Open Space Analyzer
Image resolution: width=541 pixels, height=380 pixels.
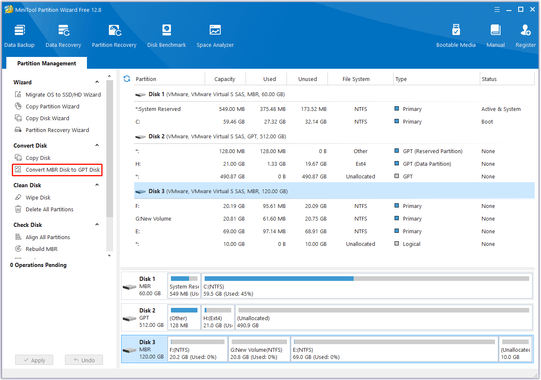(215, 36)
